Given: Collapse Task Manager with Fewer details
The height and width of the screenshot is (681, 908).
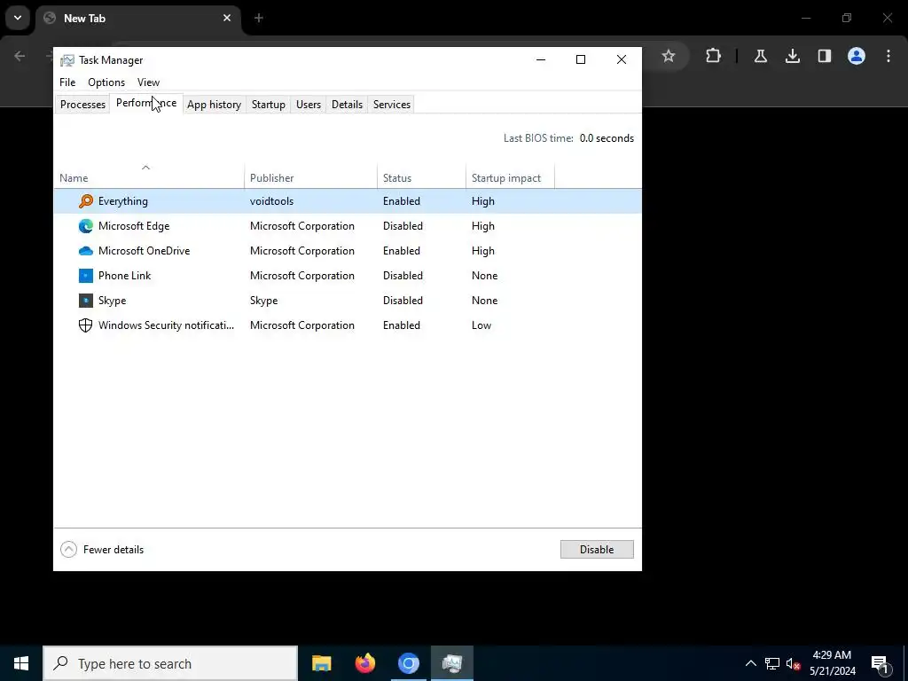Looking at the screenshot, I should coord(102,550).
